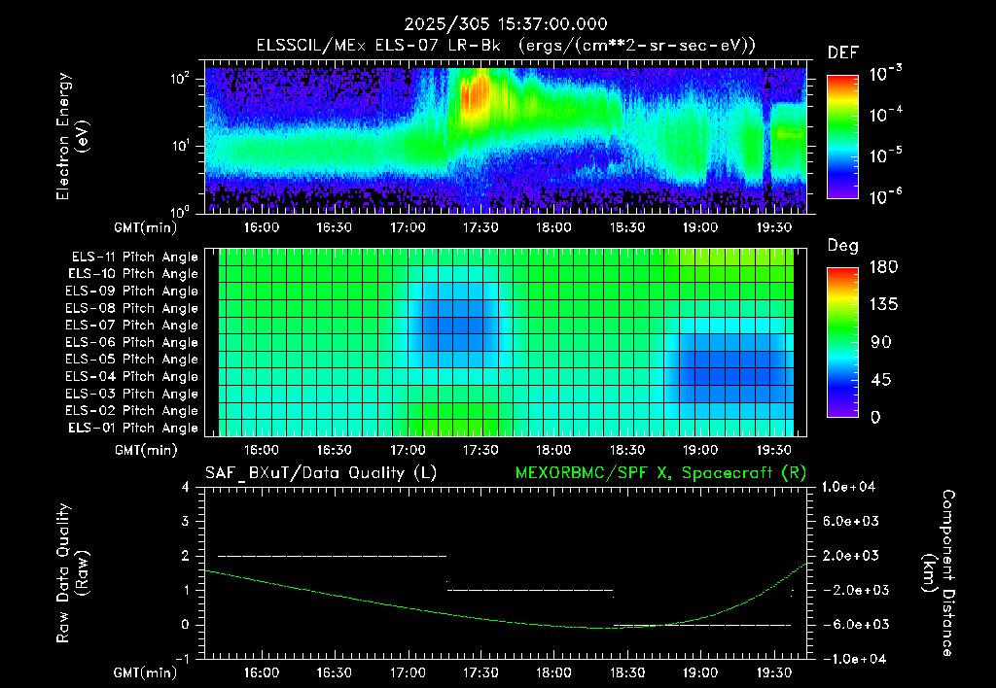Click the Deg pitch angle color bar

point(842,342)
